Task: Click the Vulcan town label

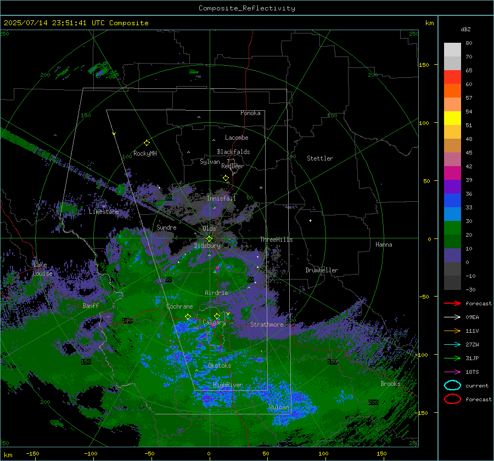Action: pyautogui.click(x=279, y=407)
